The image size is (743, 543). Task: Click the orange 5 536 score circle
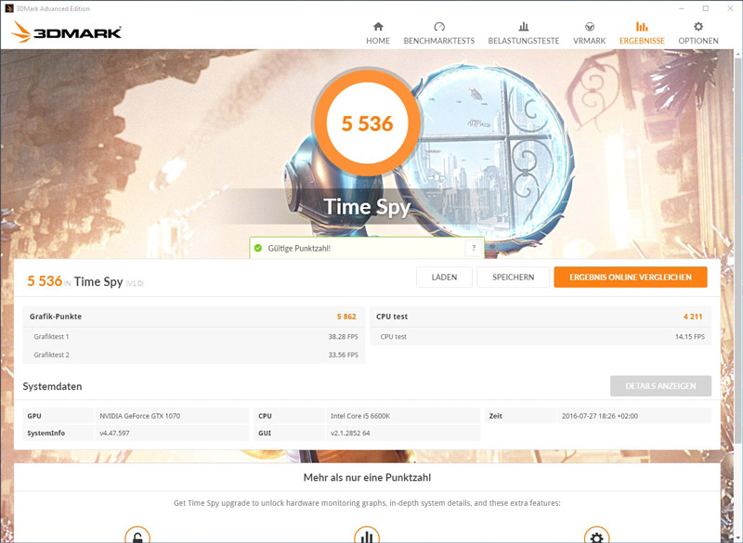click(367, 123)
